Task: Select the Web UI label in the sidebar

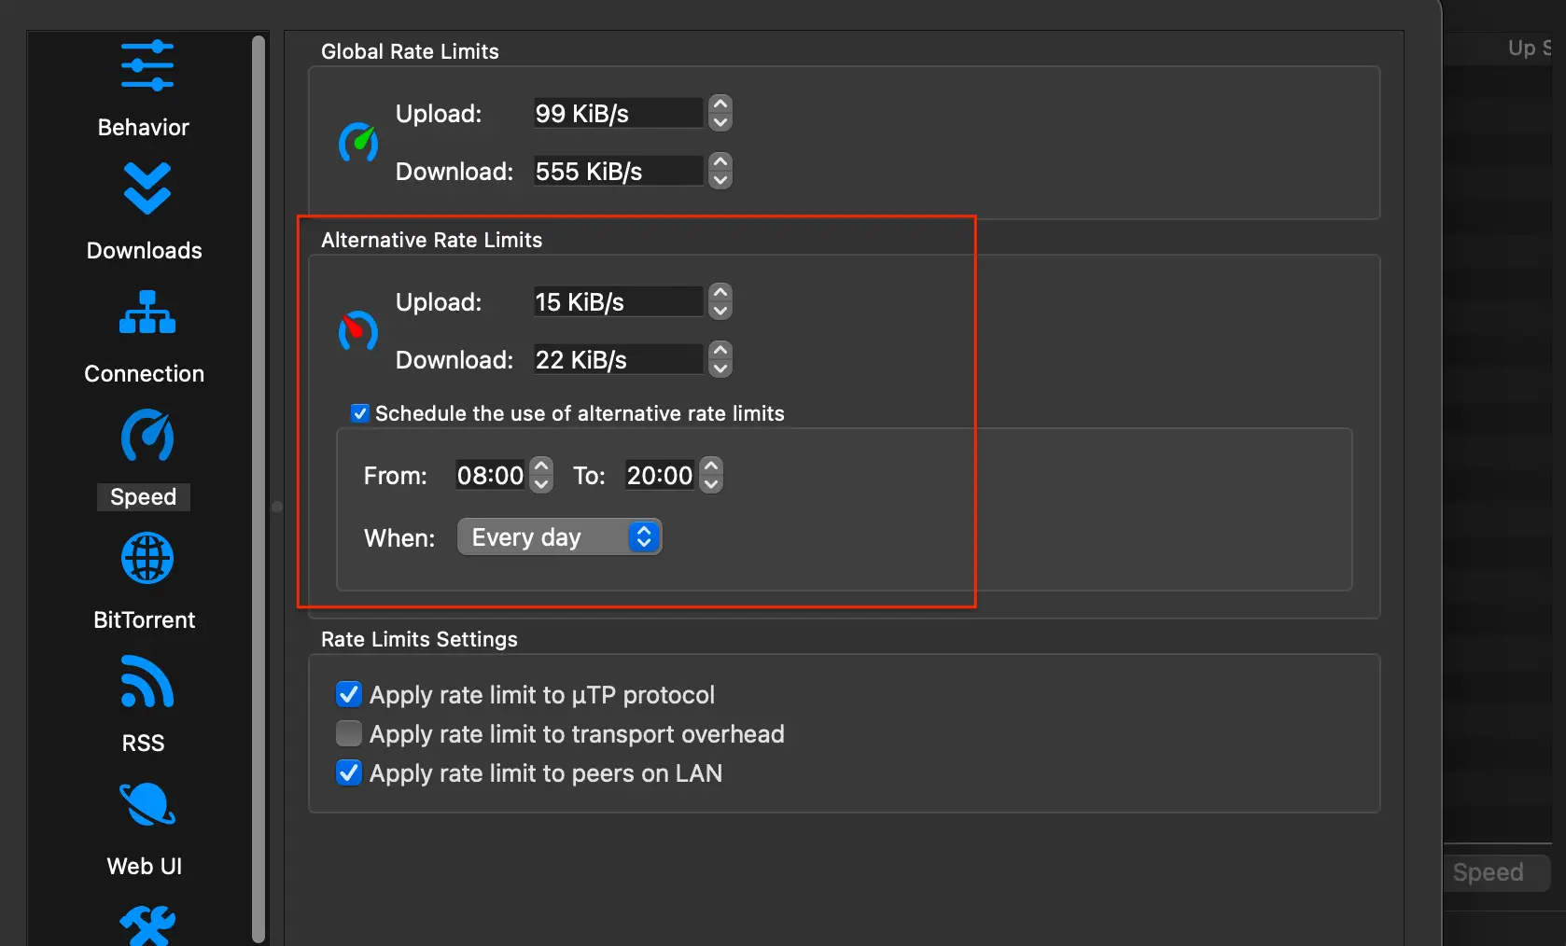Action: (144, 866)
